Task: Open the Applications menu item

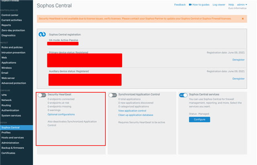Action: click(x=9, y=63)
